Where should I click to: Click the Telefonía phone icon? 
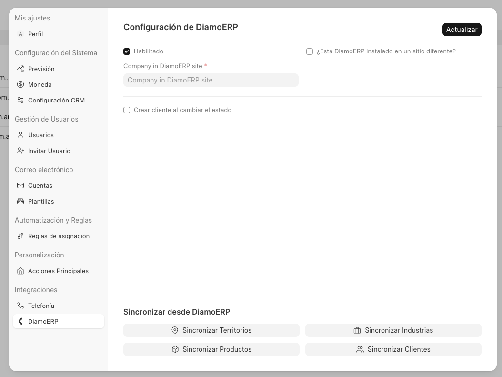(20, 306)
